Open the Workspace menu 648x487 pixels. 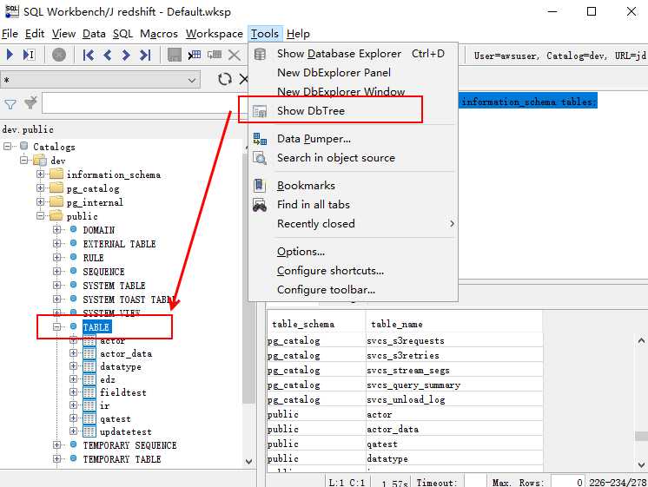(x=214, y=34)
